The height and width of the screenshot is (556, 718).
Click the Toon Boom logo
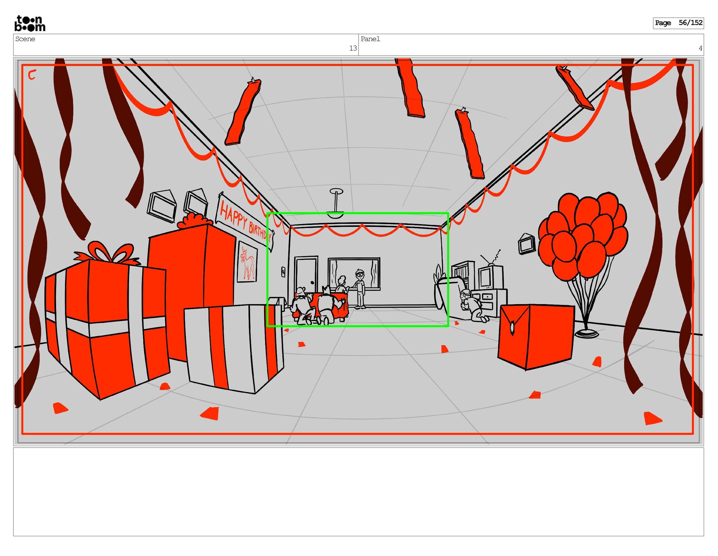tap(30, 23)
